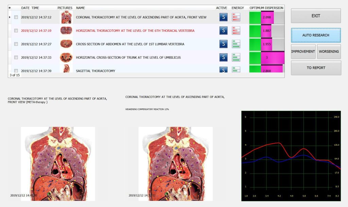Click the S active icon for Coronal Thoracotomy row
This screenshot has height=207, width=348.
[x=224, y=17]
